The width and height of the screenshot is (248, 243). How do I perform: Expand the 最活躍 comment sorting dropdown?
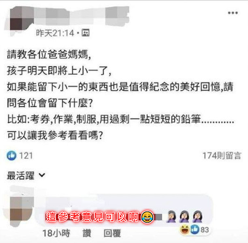coord(26,175)
